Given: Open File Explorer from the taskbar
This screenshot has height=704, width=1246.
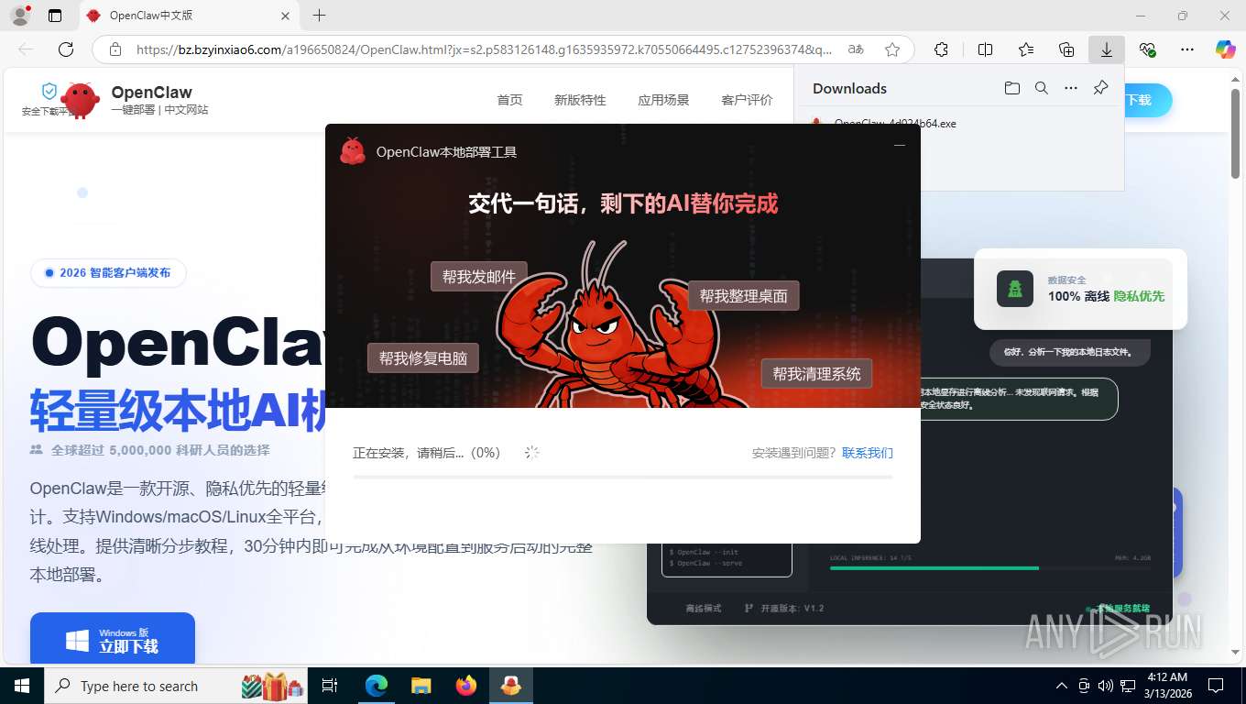Looking at the screenshot, I should (421, 686).
